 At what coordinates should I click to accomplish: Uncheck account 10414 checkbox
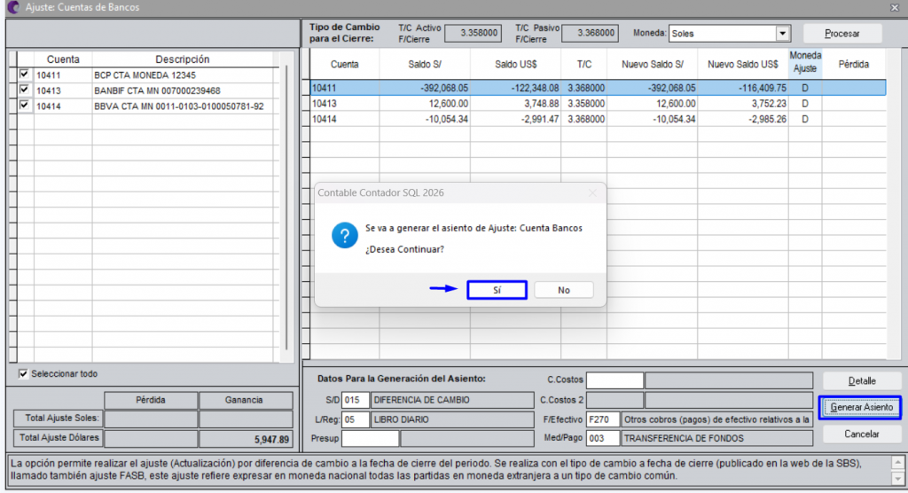[24, 106]
